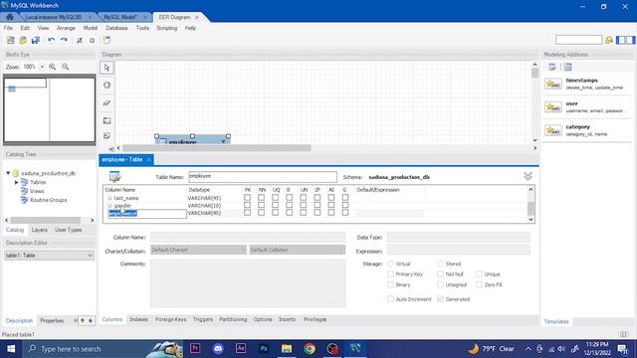Check PK for the gender column
This screenshot has height=358, width=637.
click(247, 206)
